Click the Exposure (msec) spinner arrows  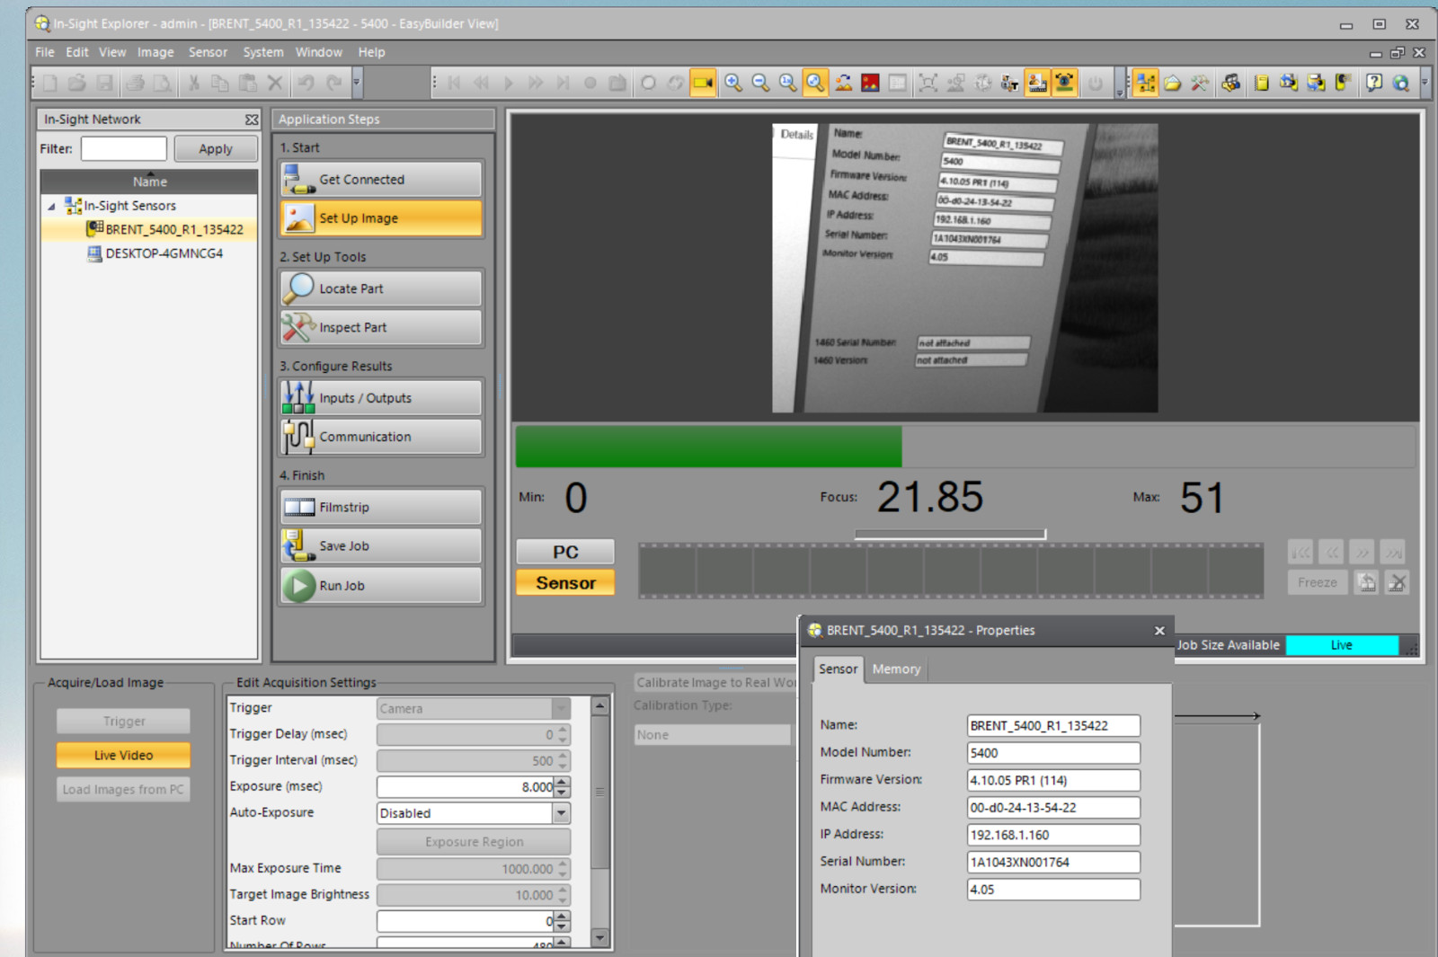(563, 787)
